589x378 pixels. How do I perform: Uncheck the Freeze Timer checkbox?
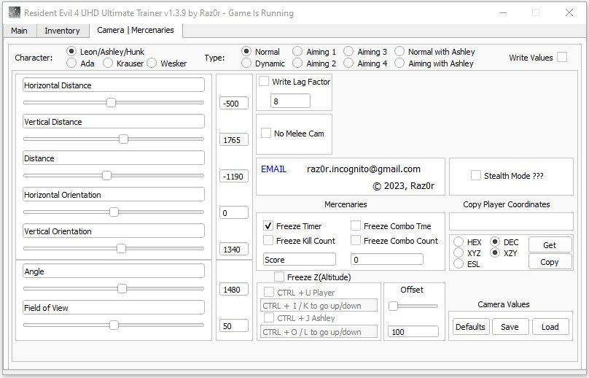tap(268, 225)
